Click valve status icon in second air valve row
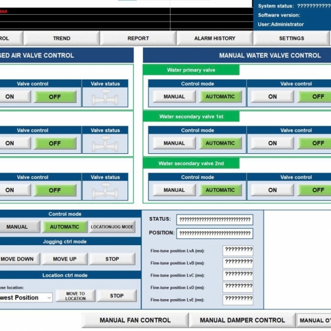 coord(105,144)
